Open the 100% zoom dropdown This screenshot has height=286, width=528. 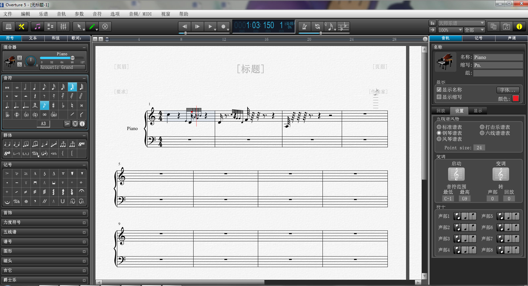(x=450, y=30)
